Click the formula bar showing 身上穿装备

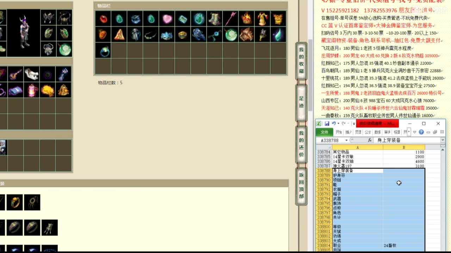(408, 140)
